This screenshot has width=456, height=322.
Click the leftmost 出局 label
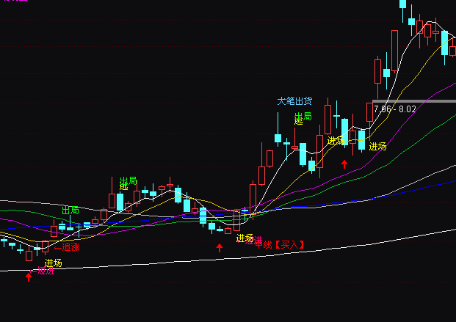tap(70, 211)
